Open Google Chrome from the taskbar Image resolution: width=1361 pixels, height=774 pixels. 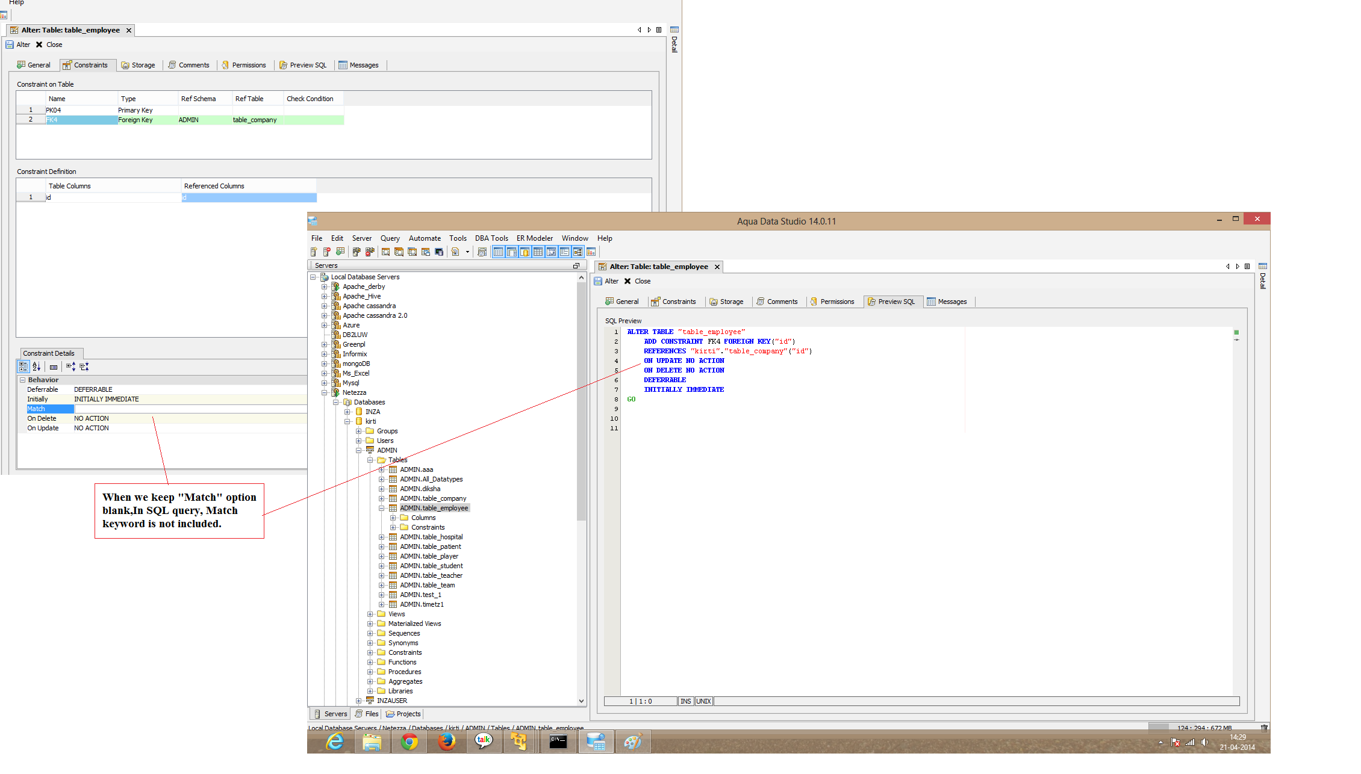pyautogui.click(x=410, y=742)
